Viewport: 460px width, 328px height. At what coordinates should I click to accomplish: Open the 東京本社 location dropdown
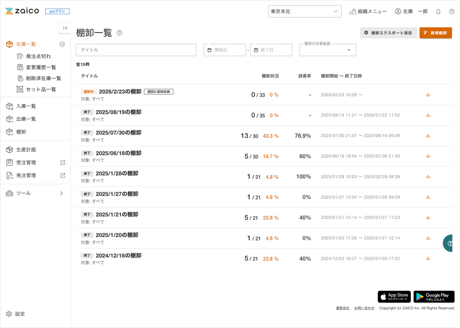(305, 12)
